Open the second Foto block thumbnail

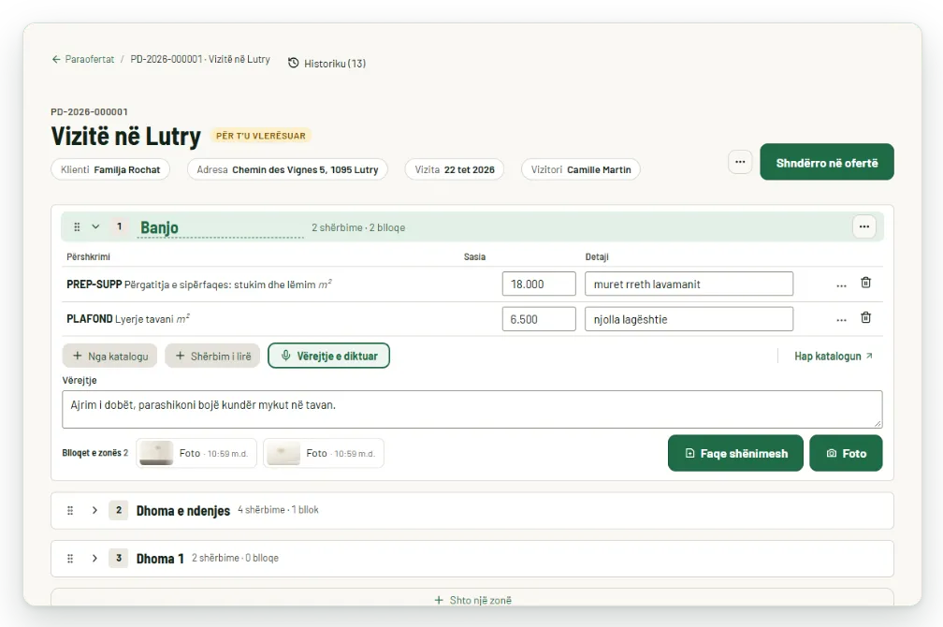pyautogui.click(x=324, y=453)
